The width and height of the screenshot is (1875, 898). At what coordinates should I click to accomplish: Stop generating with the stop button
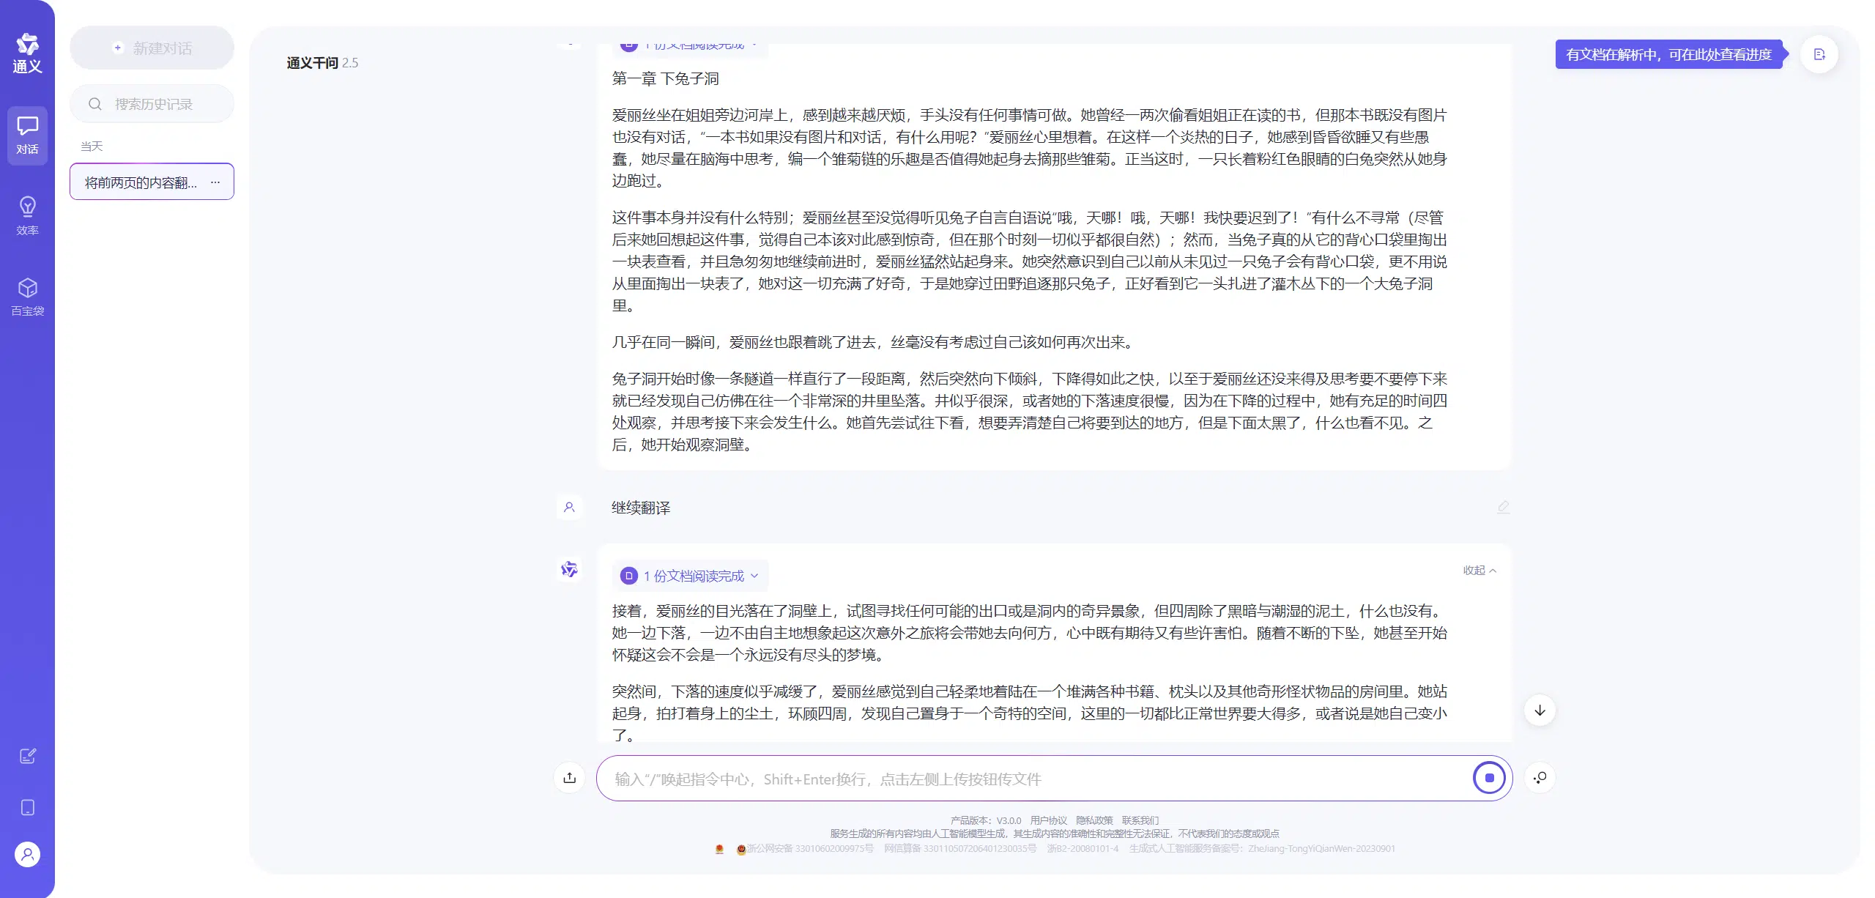tap(1488, 778)
